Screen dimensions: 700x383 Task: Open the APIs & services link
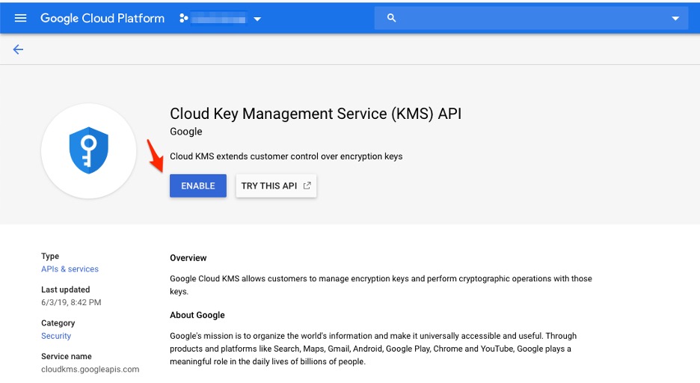(x=70, y=269)
